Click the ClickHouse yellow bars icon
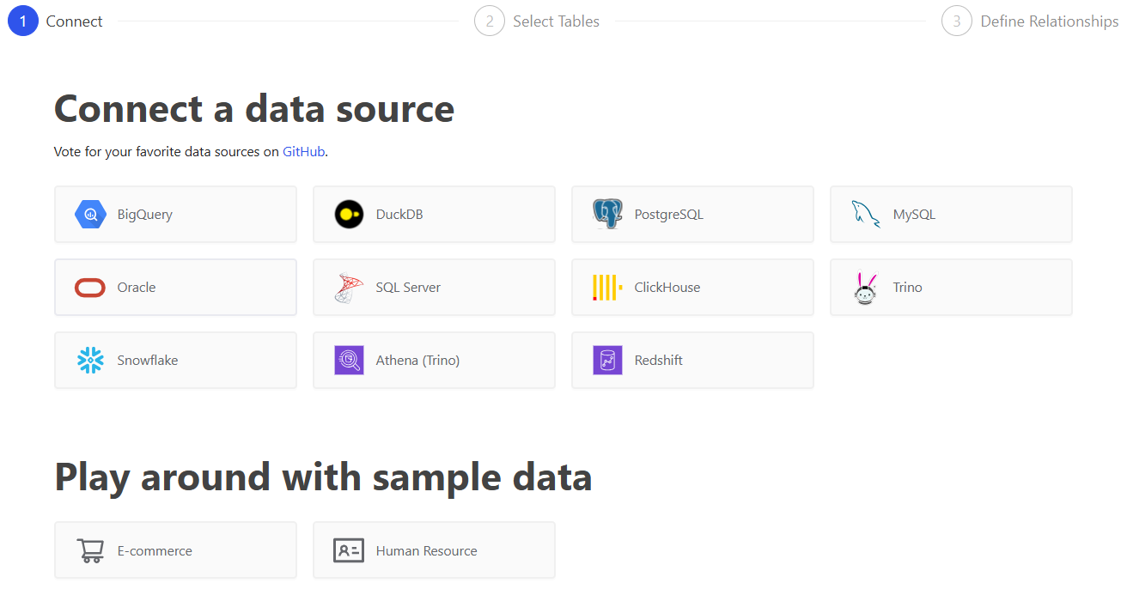 [x=606, y=288]
